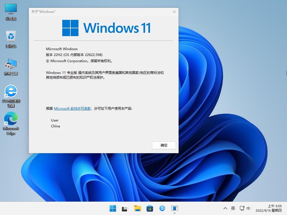Image resolution: width=287 pixels, height=215 pixels.
Task: Launch the 2345 browser from the taskbar
Action: tap(162, 208)
